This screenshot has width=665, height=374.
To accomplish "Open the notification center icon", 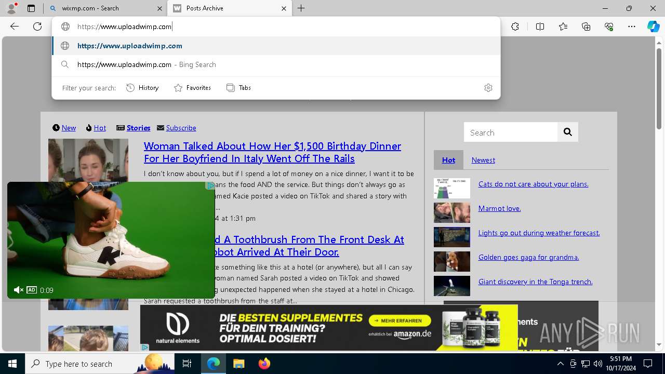I will [x=648, y=364].
